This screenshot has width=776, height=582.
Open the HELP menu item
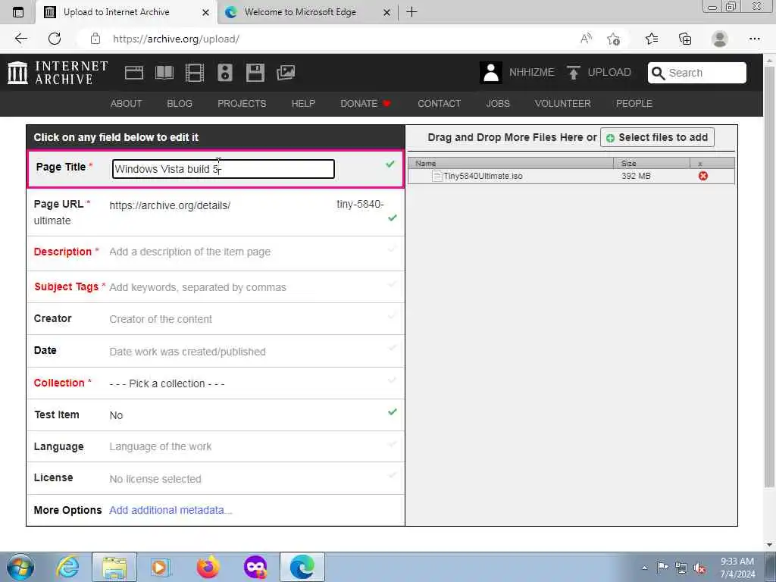(303, 103)
